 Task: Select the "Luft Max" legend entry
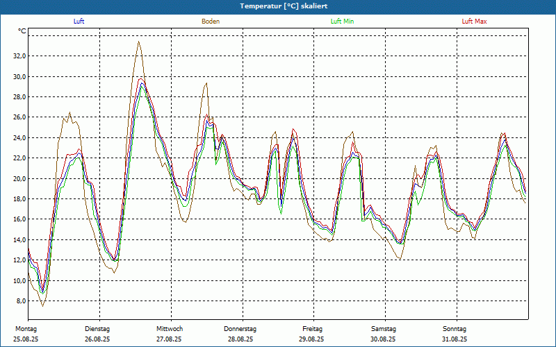tap(475, 22)
